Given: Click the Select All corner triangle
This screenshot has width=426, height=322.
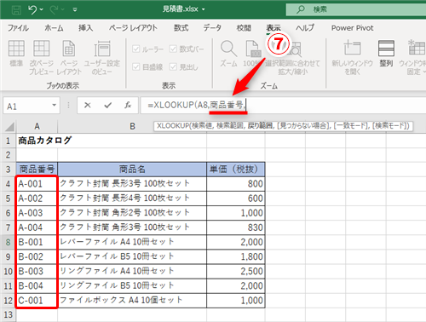Looking at the screenshot, I should (x=9, y=127).
